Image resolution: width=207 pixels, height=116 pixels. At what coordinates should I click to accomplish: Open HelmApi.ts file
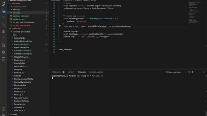[19, 73]
